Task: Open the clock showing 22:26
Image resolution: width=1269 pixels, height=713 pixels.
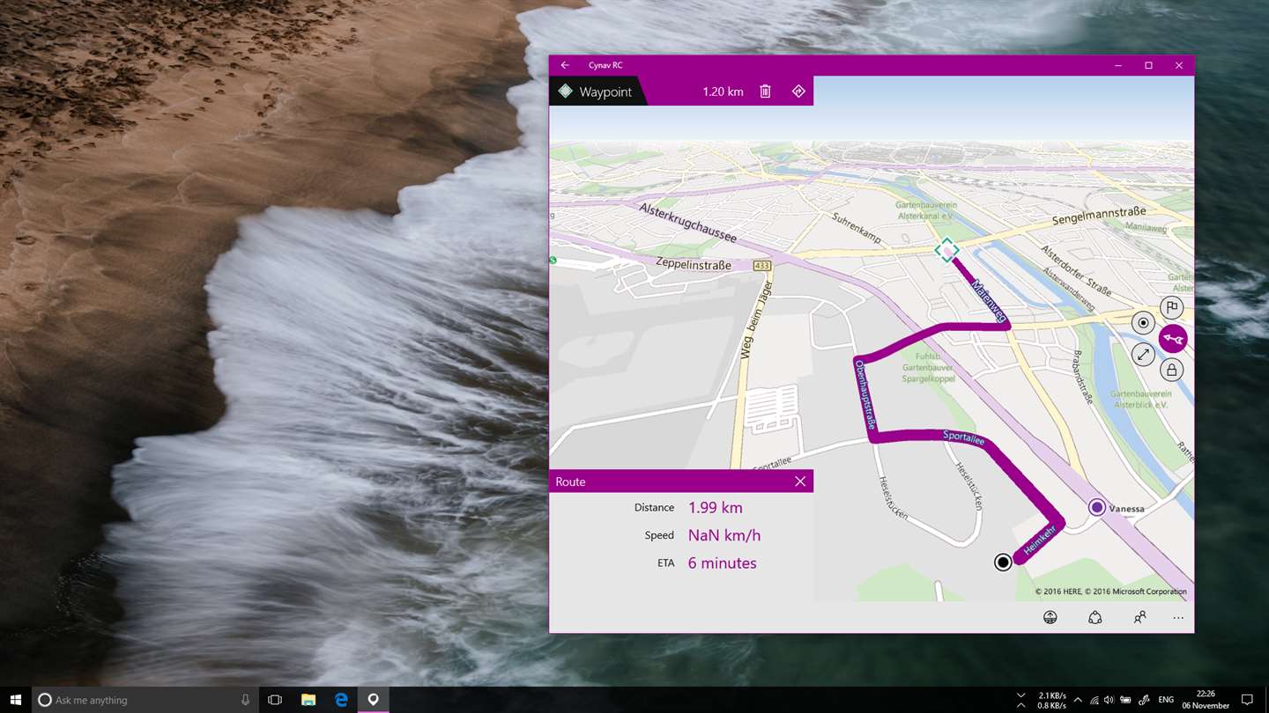Action: coord(1205,700)
